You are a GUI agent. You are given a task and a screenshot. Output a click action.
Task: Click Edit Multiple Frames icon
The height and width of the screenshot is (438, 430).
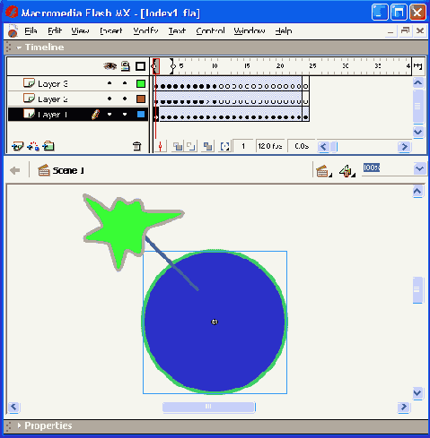pos(207,146)
